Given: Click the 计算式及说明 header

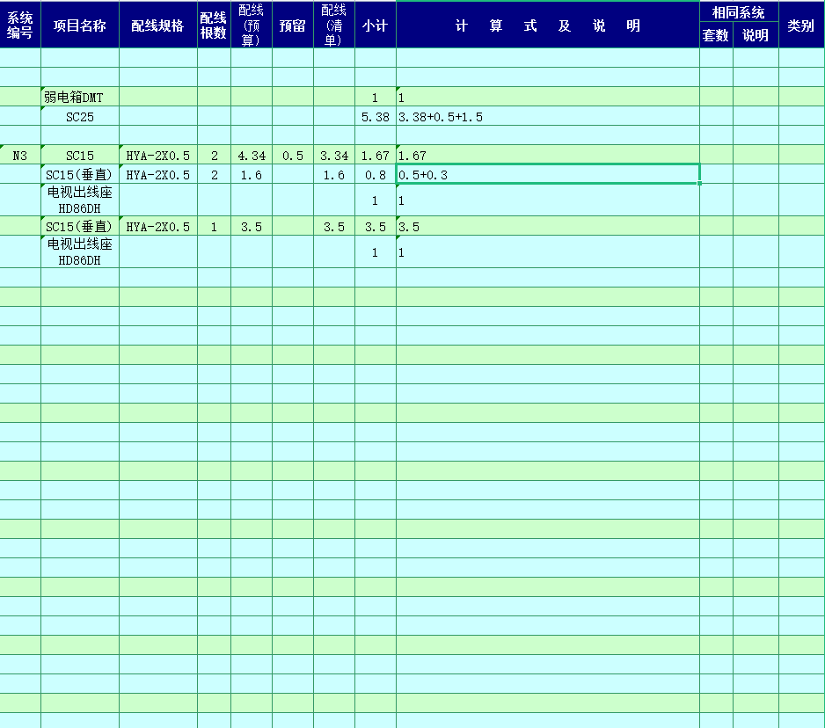Looking at the screenshot, I should (x=547, y=25).
